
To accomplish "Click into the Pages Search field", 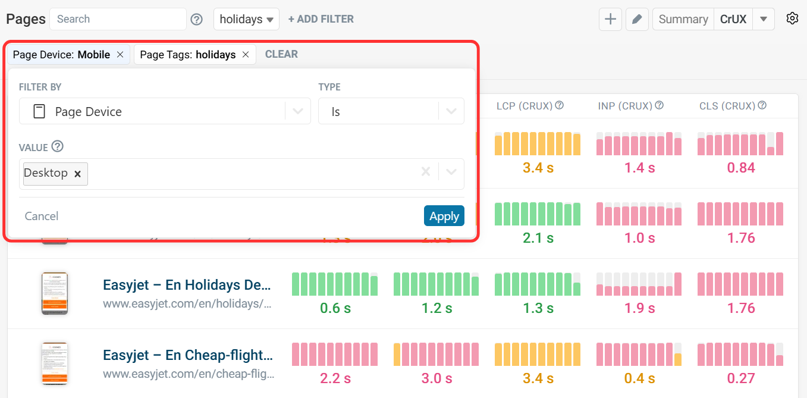I will (118, 19).
